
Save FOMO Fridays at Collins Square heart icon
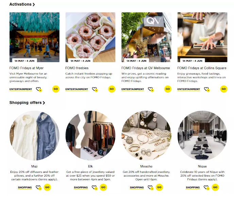click(x=207, y=89)
